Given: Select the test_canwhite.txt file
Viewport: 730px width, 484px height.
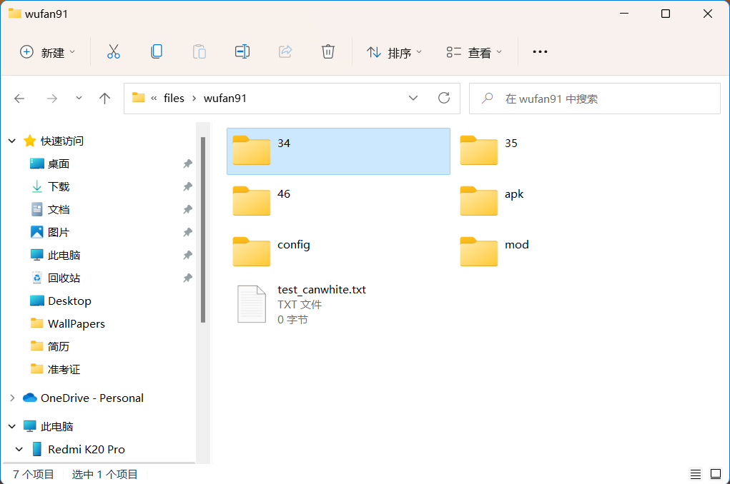Looking at the screenshot, I should [x=321, y=290].
